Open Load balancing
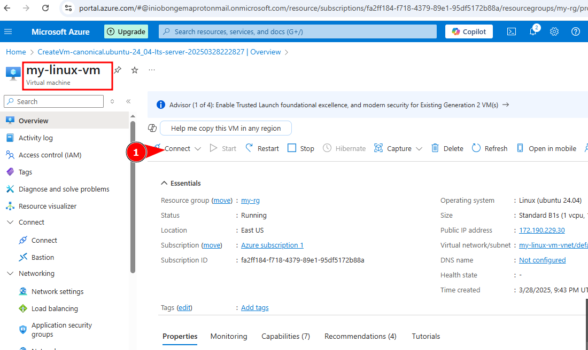Image resolution: width=588 pixels, height=350 pixels. pyautogui.click(x=55, y=308)
